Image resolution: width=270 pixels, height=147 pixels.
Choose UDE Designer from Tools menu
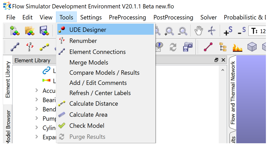88,30
